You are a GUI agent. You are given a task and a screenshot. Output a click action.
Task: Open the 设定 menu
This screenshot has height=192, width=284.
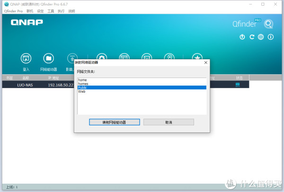[40, 11]
